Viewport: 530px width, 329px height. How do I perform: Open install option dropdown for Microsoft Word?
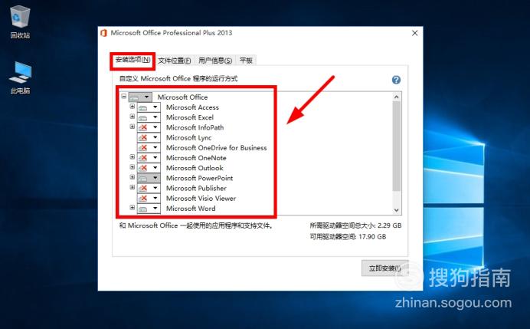[155, 209]
